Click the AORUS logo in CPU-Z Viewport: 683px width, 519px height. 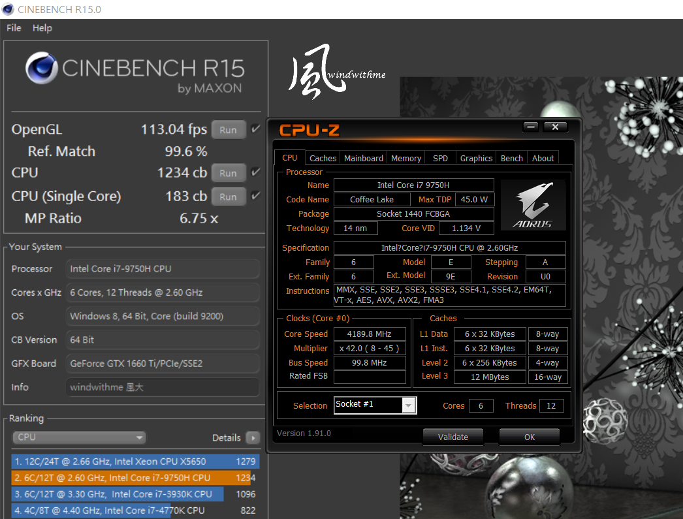533,205
